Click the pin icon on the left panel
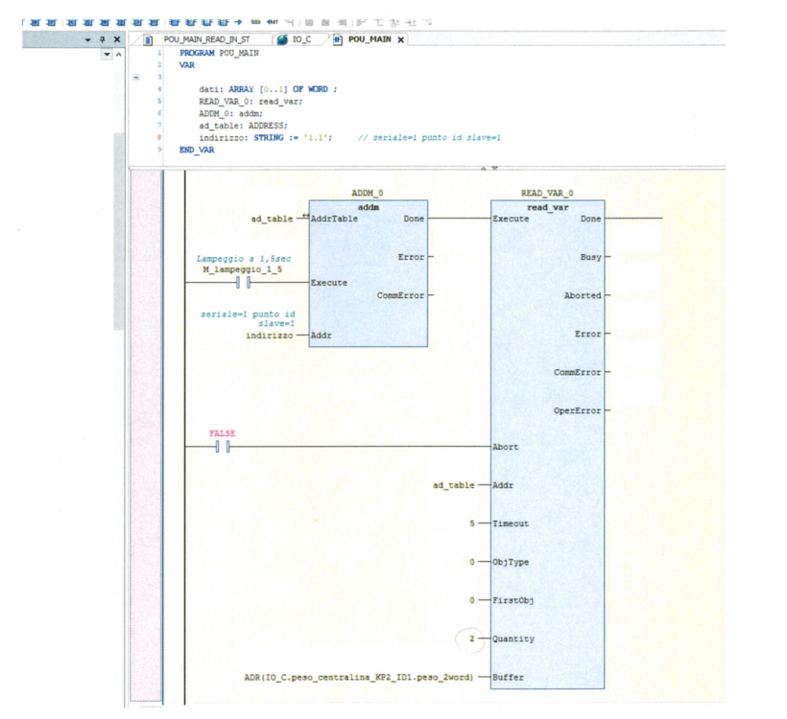Screen dimensions: 787x719 tap(103, 40)
